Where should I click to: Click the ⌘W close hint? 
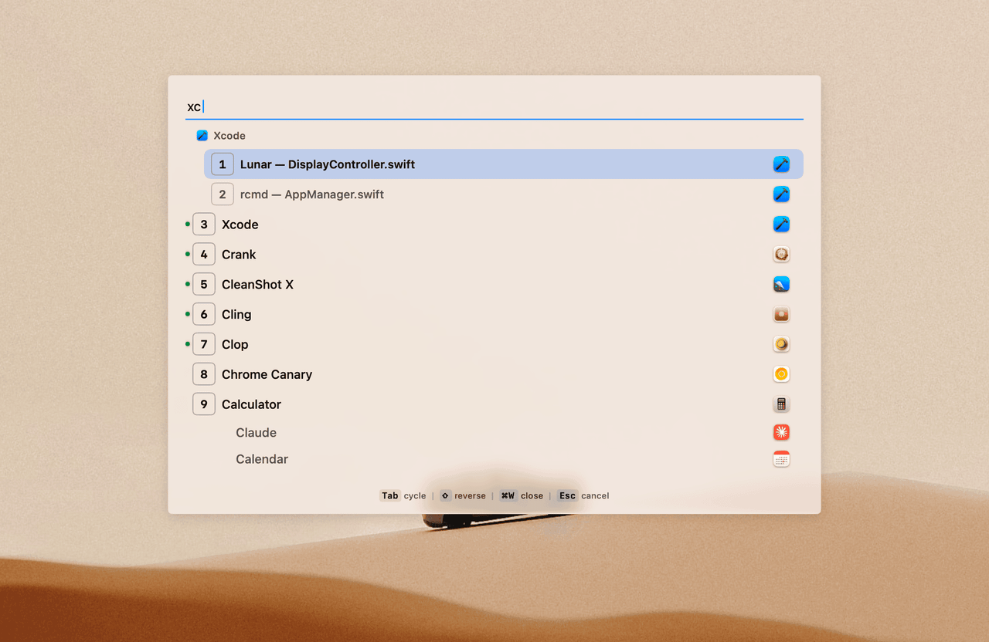coord(521,495)
